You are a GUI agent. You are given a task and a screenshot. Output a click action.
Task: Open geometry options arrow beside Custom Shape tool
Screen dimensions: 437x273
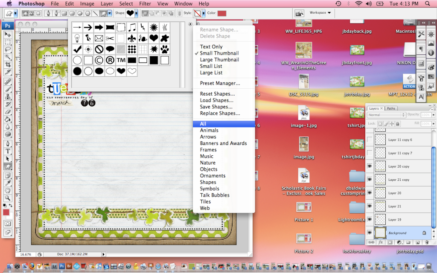(110, 13)
